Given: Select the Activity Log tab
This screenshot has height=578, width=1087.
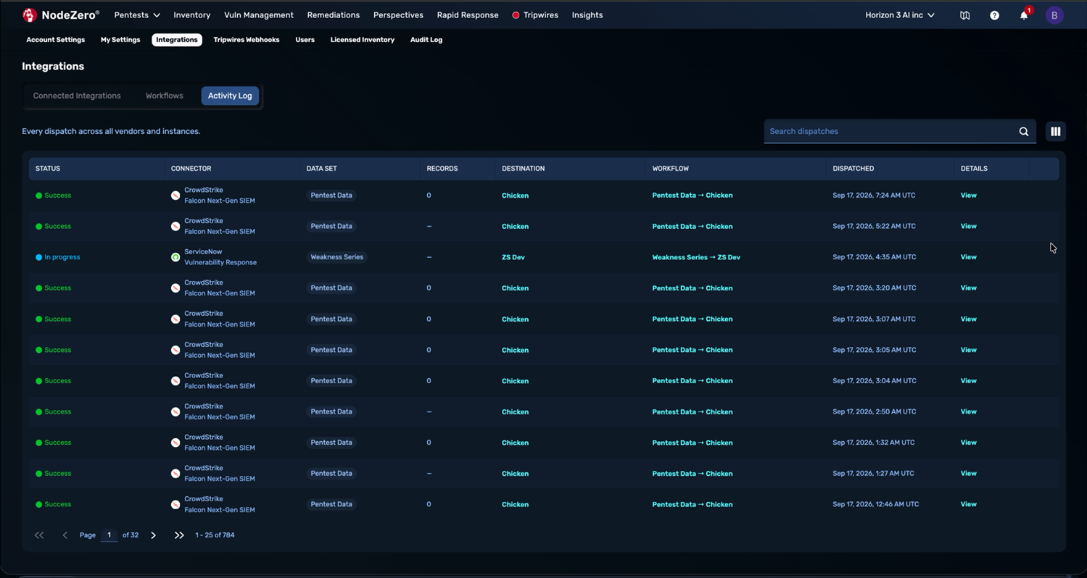Looking at the screenshot, I should 230,96.
